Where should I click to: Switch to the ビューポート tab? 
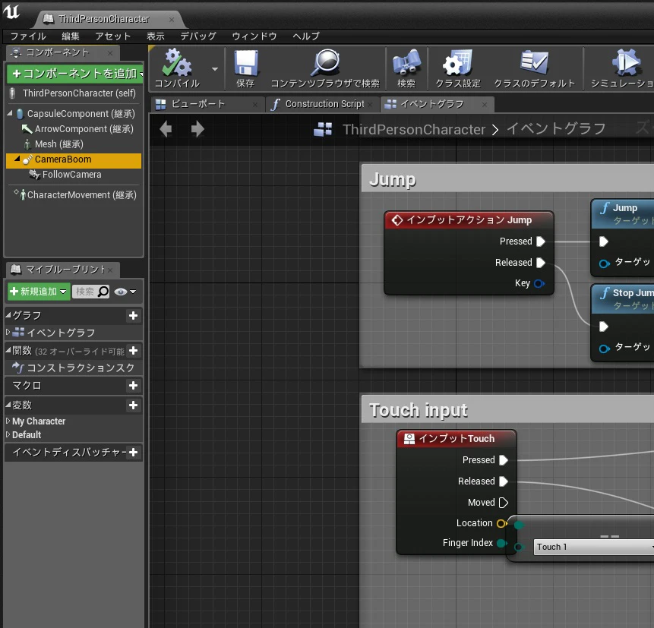(207, 104)
